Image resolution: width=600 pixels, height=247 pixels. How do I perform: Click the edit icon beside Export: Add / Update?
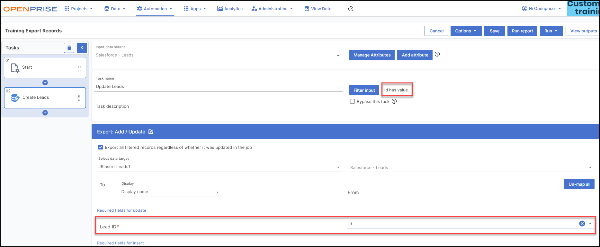point(151,132)
